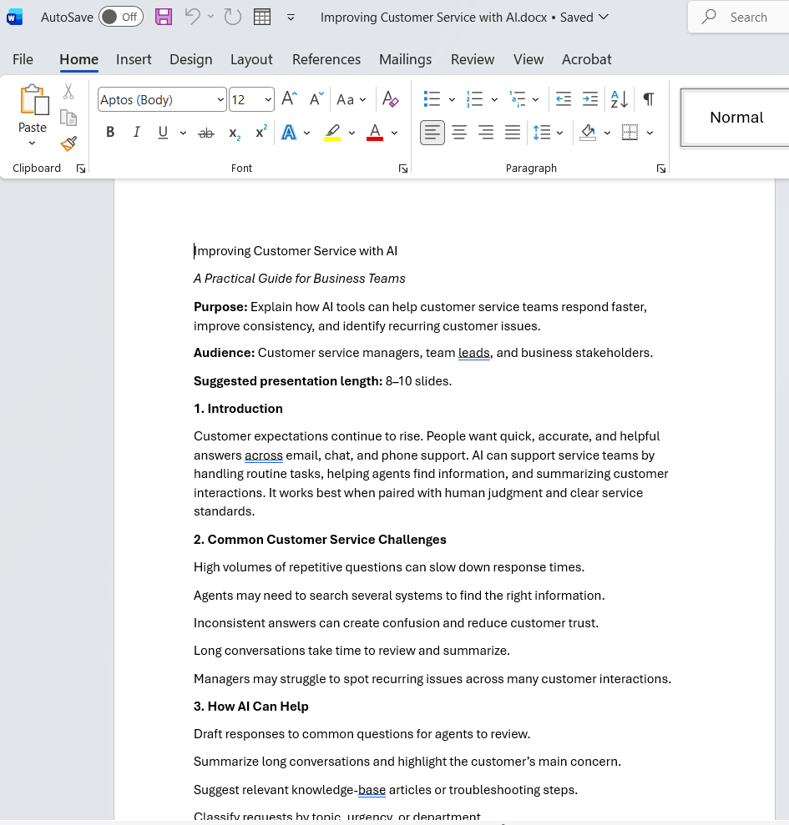Justify the paragraph text
The image size is (789, 825).
click(x=513, y=133)
